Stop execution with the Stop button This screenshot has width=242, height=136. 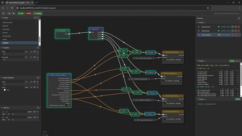[x=29, y=14]
